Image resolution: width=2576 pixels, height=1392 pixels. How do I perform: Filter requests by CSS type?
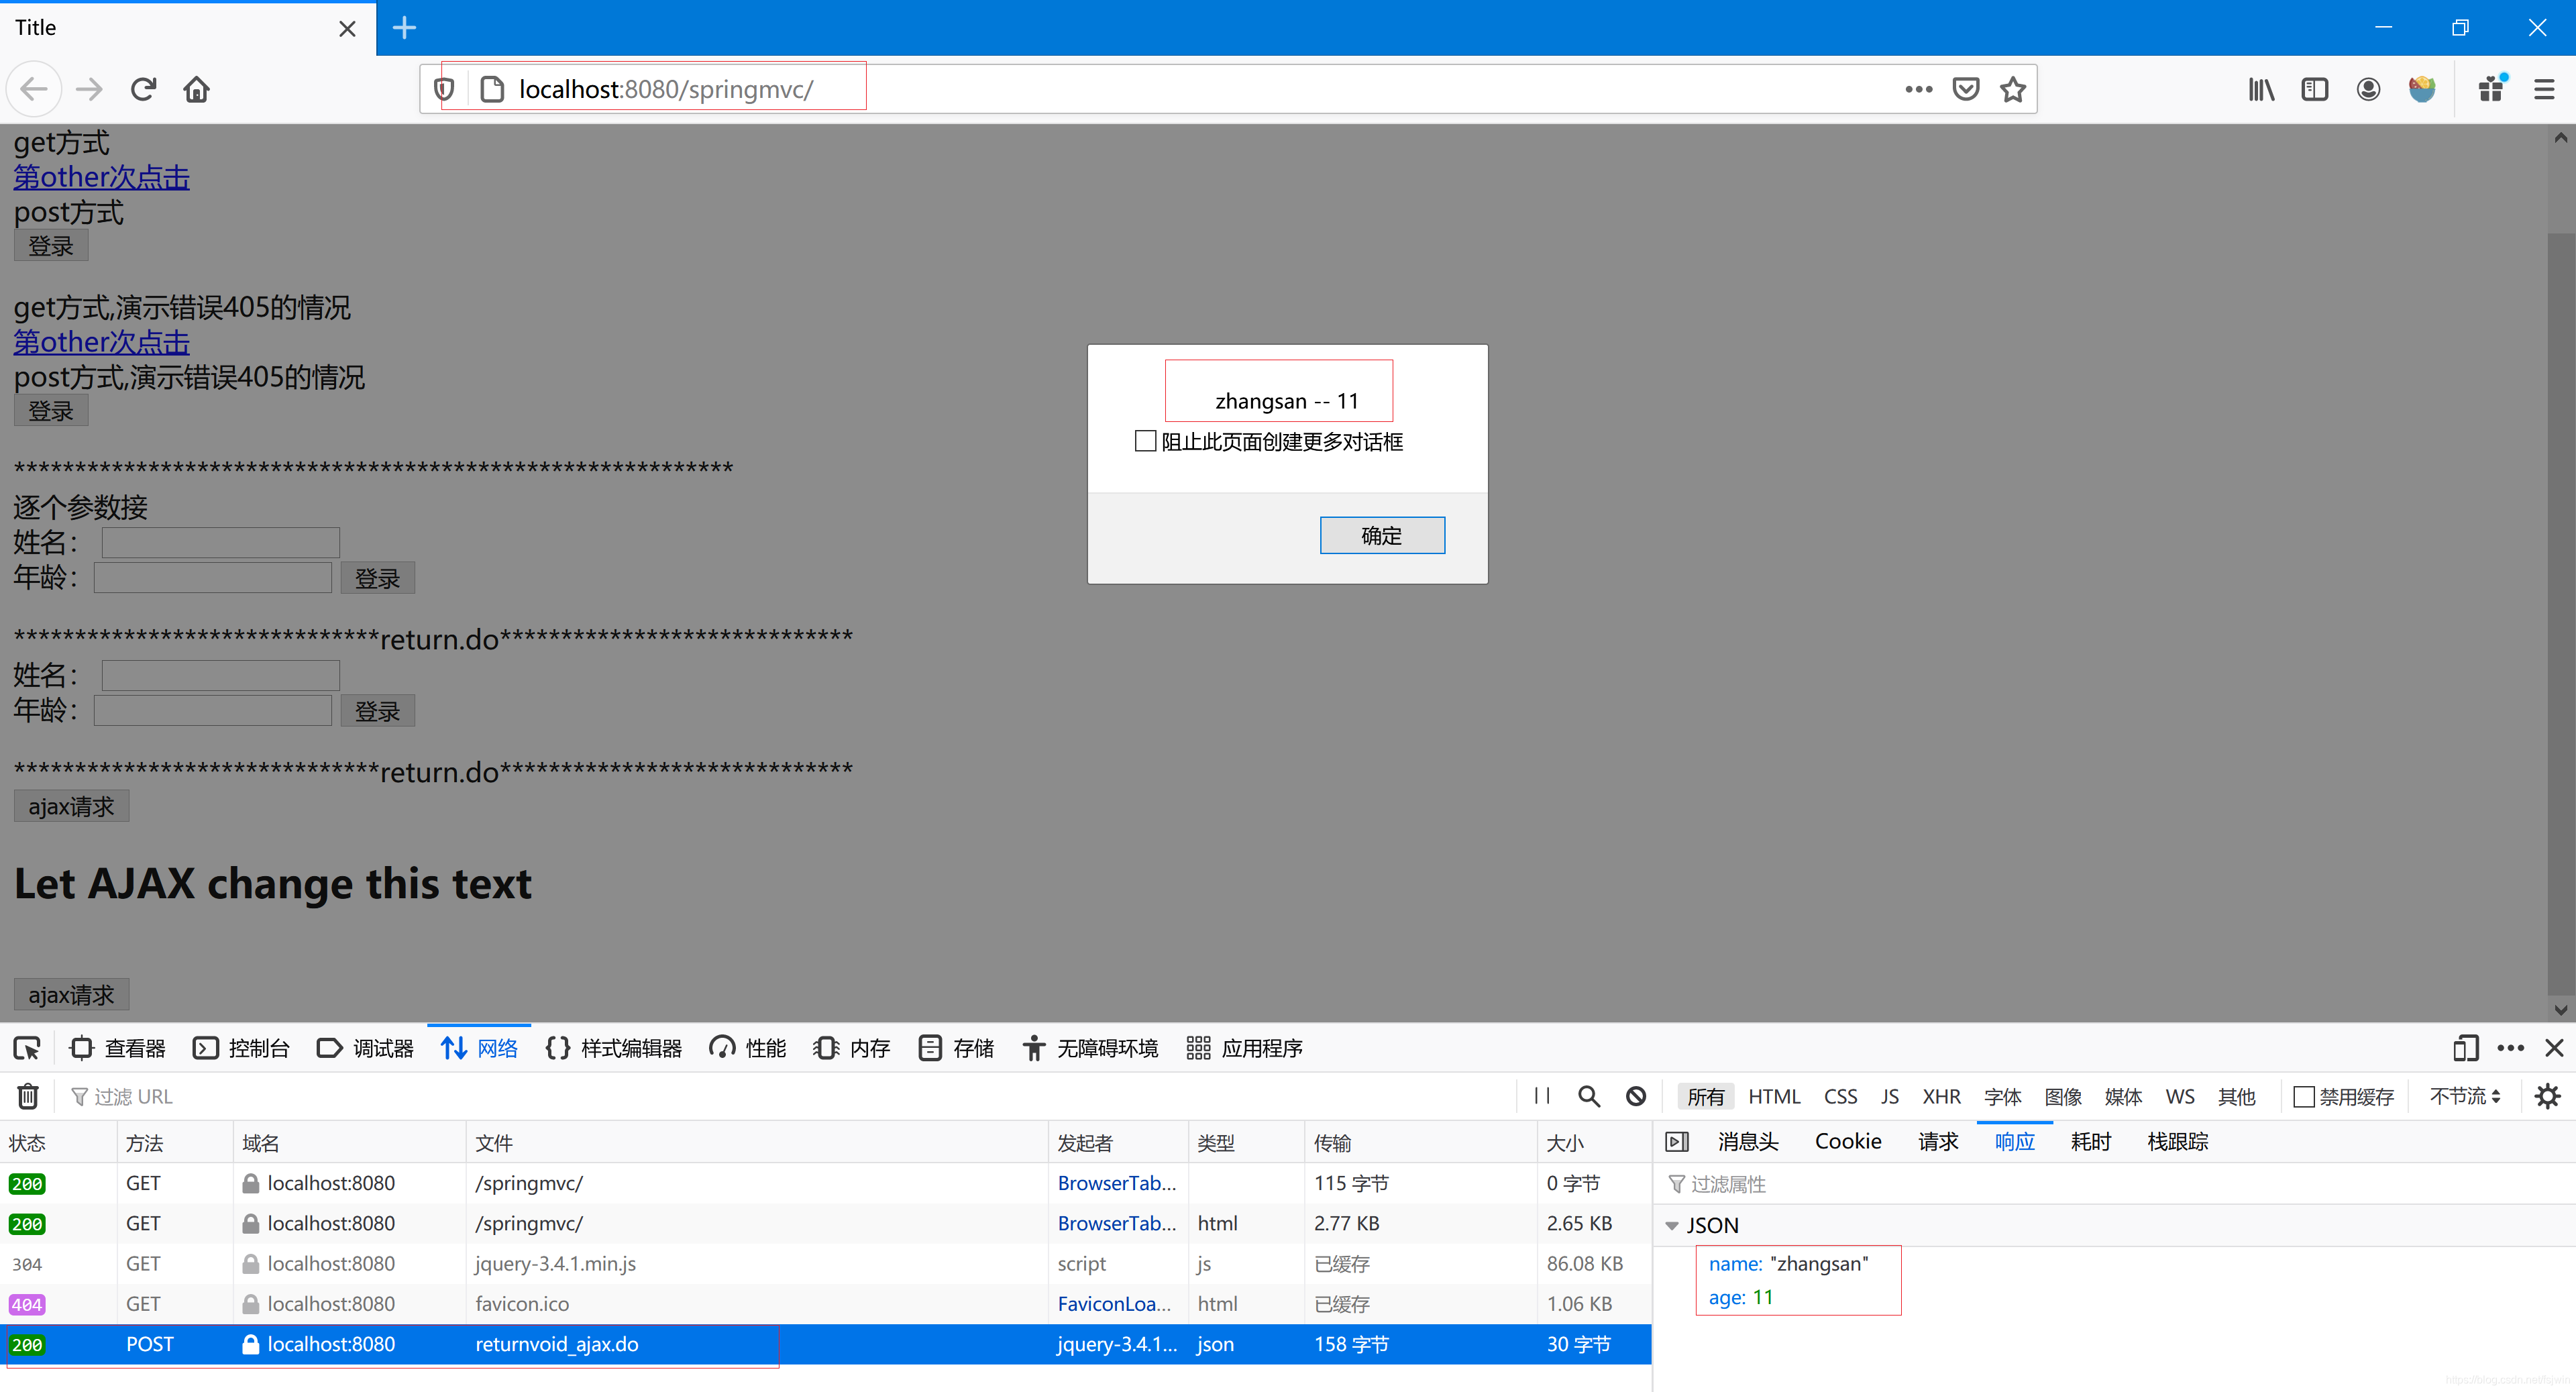pos(1840,1097)
